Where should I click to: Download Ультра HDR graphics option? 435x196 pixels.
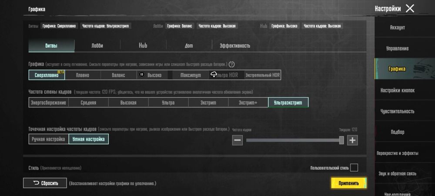[226, 75]
